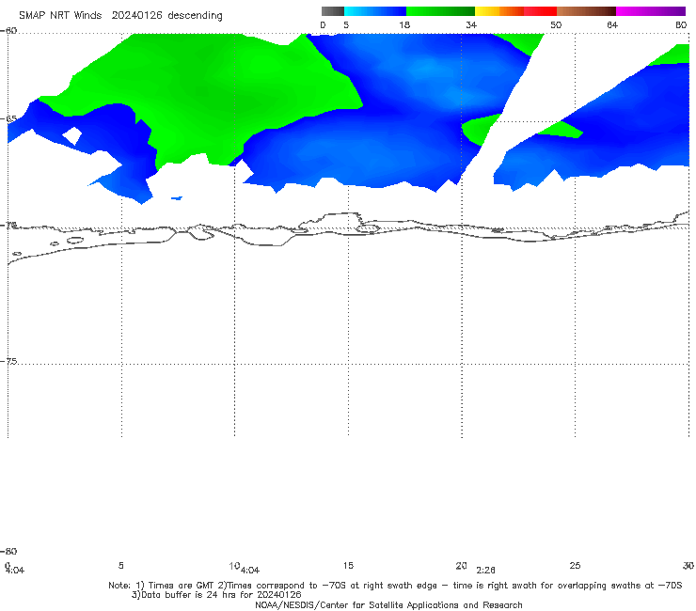696x611 pixels.
Task: Click the 4:04 time label beside longitude 10
Action: coord(250,571)
